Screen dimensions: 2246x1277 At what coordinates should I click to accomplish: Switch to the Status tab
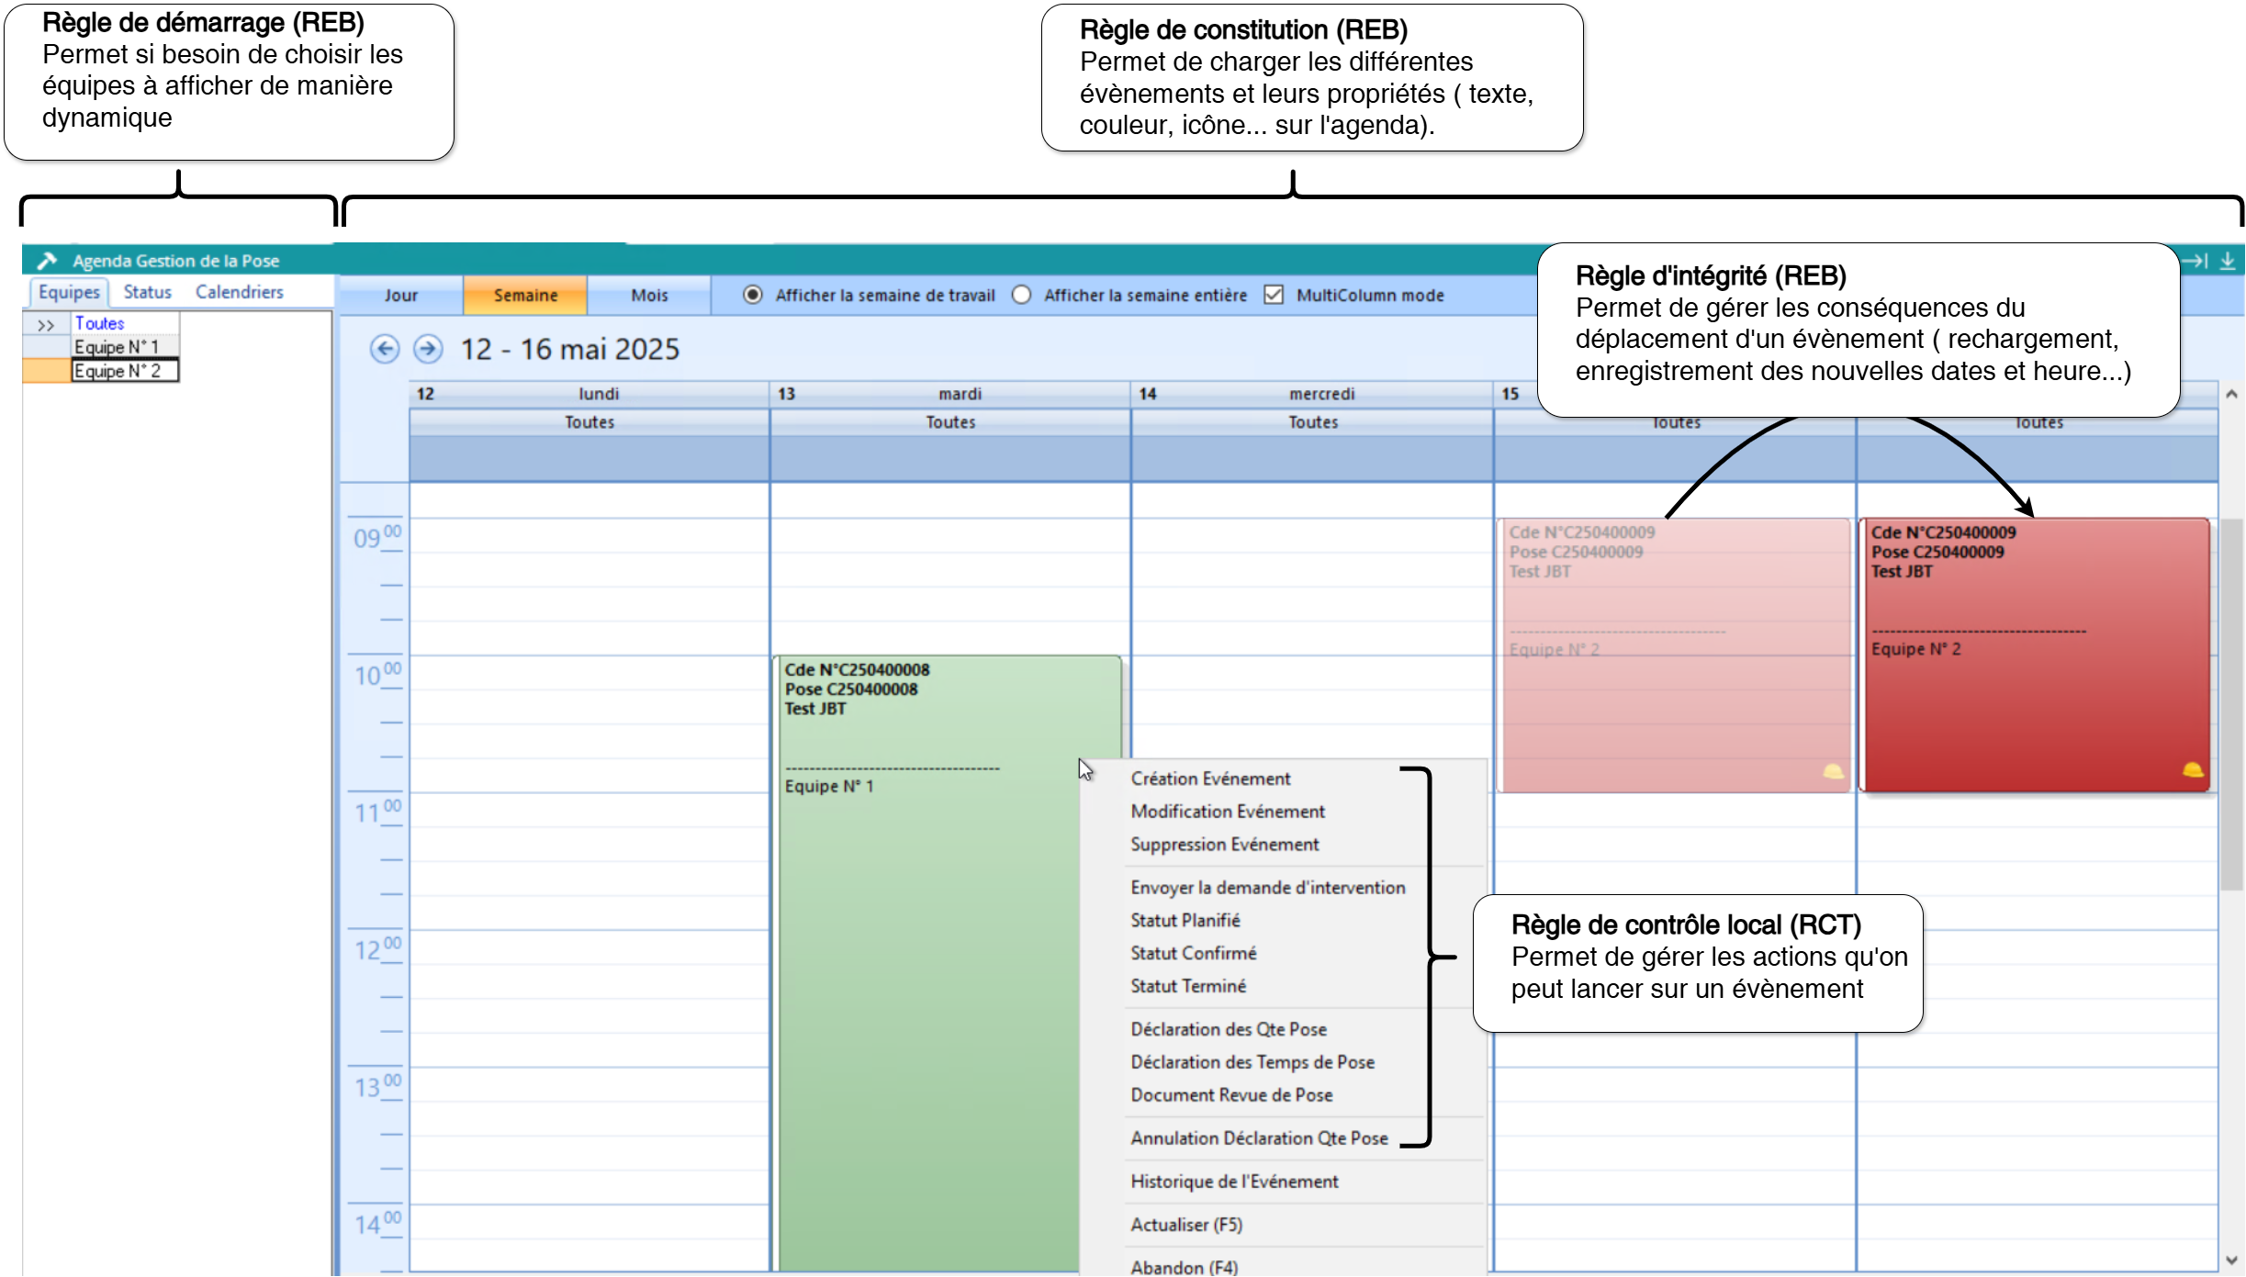pyautogui.click(x=147, y=292)
